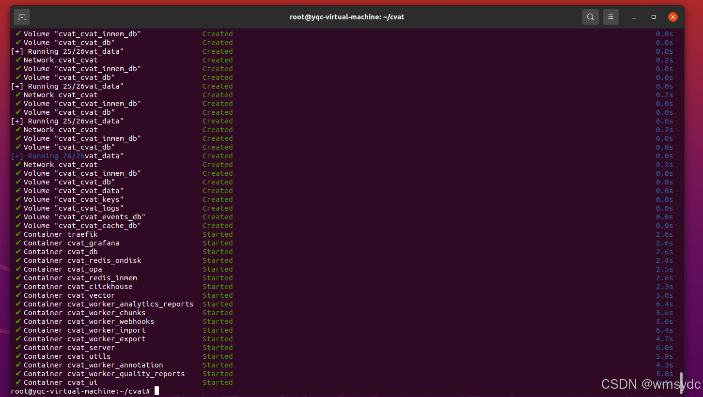Maximize the terminal window
The image size is (703, 397).
coord(654,17)
